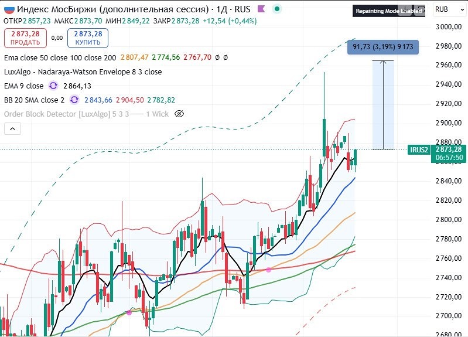
Task: Open the RUB currency dropdown
Action: pyautogui.click(x=449, y=9)
